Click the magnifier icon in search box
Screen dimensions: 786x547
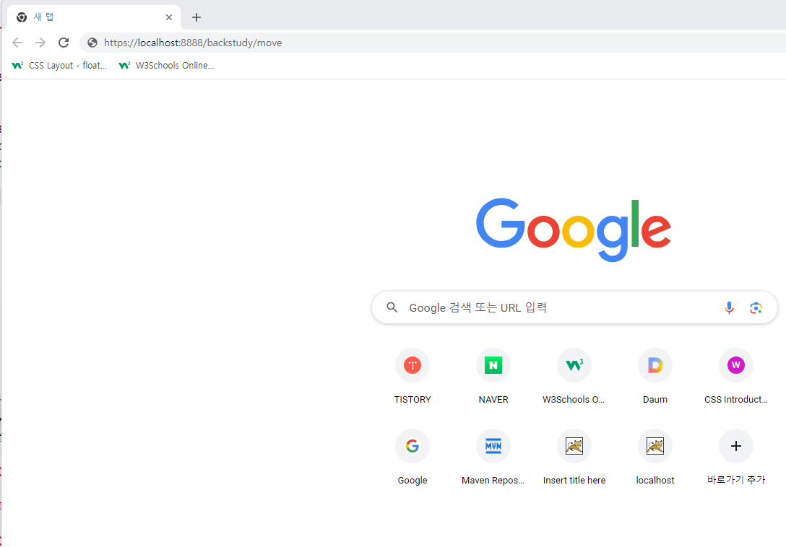click(392, 307)
